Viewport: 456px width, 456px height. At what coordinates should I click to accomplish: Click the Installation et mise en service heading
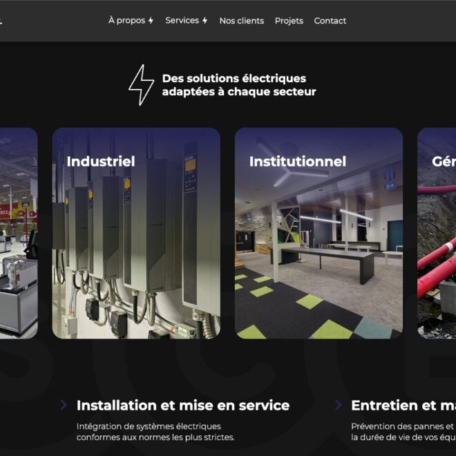click(x=182, y=406)
